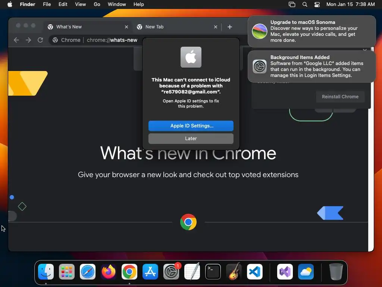The width and height of the screenshot is (382, 287).
Task: Open Google Chrome from the Dock
Action: click(129, 272)
